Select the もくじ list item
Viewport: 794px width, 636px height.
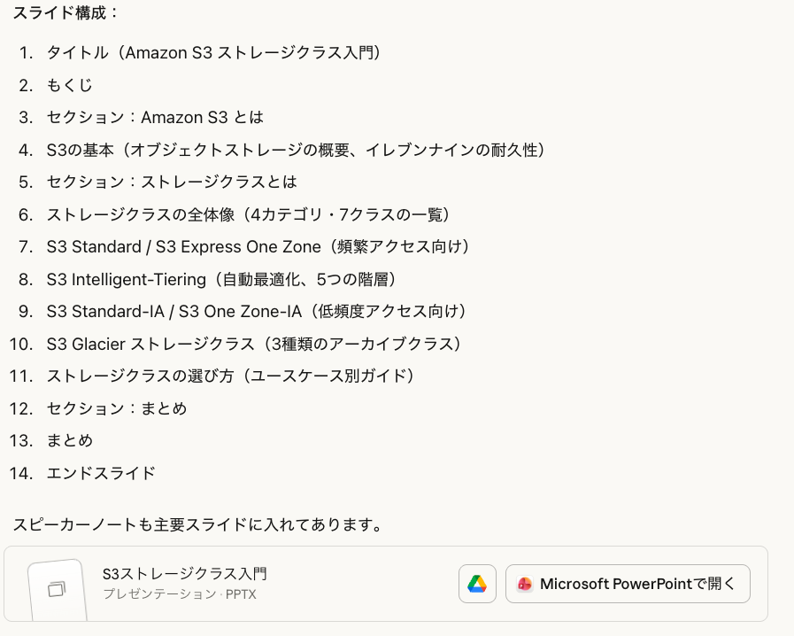tap(70, 85)
